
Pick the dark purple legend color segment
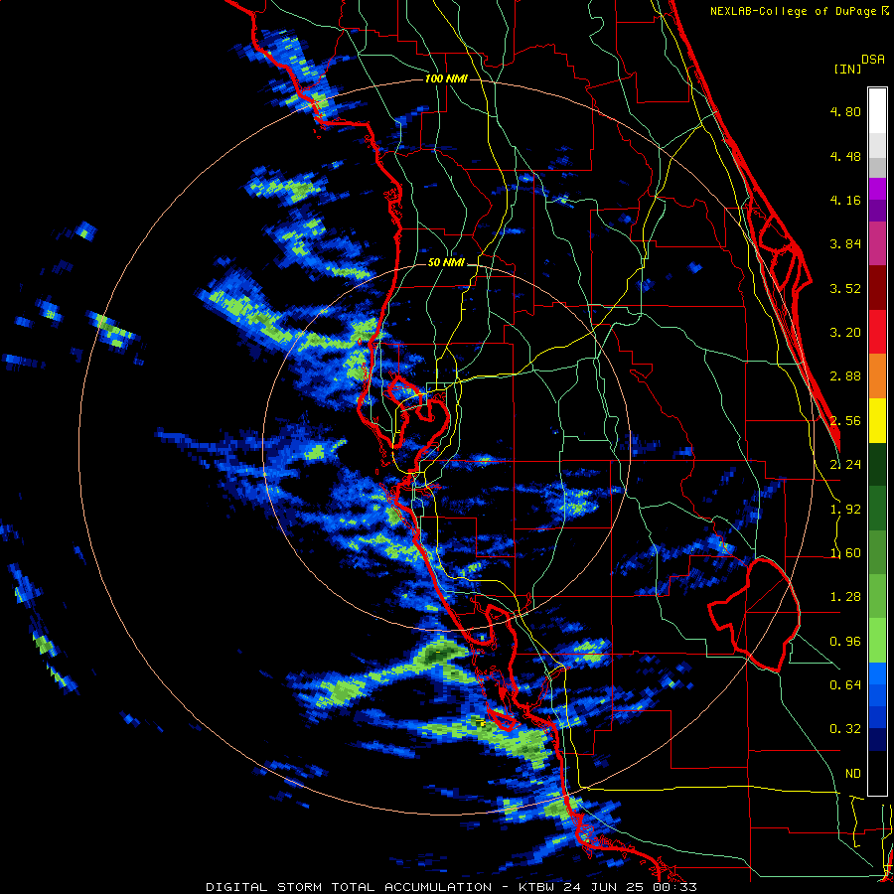pos(877,211)
